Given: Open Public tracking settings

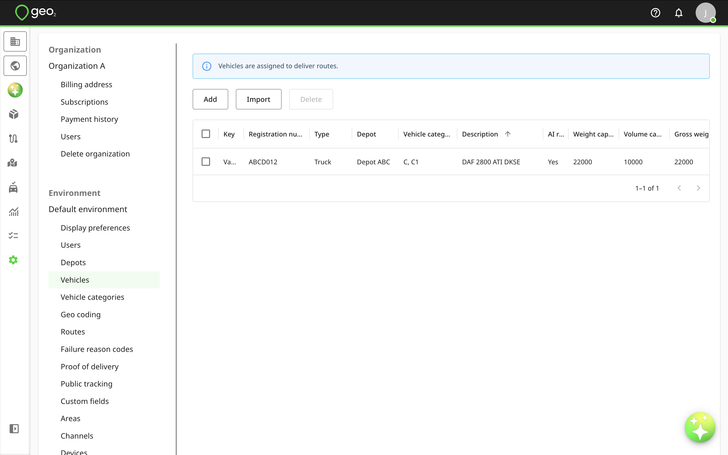Looking at the screenshot, I should (x=86, y=384).
